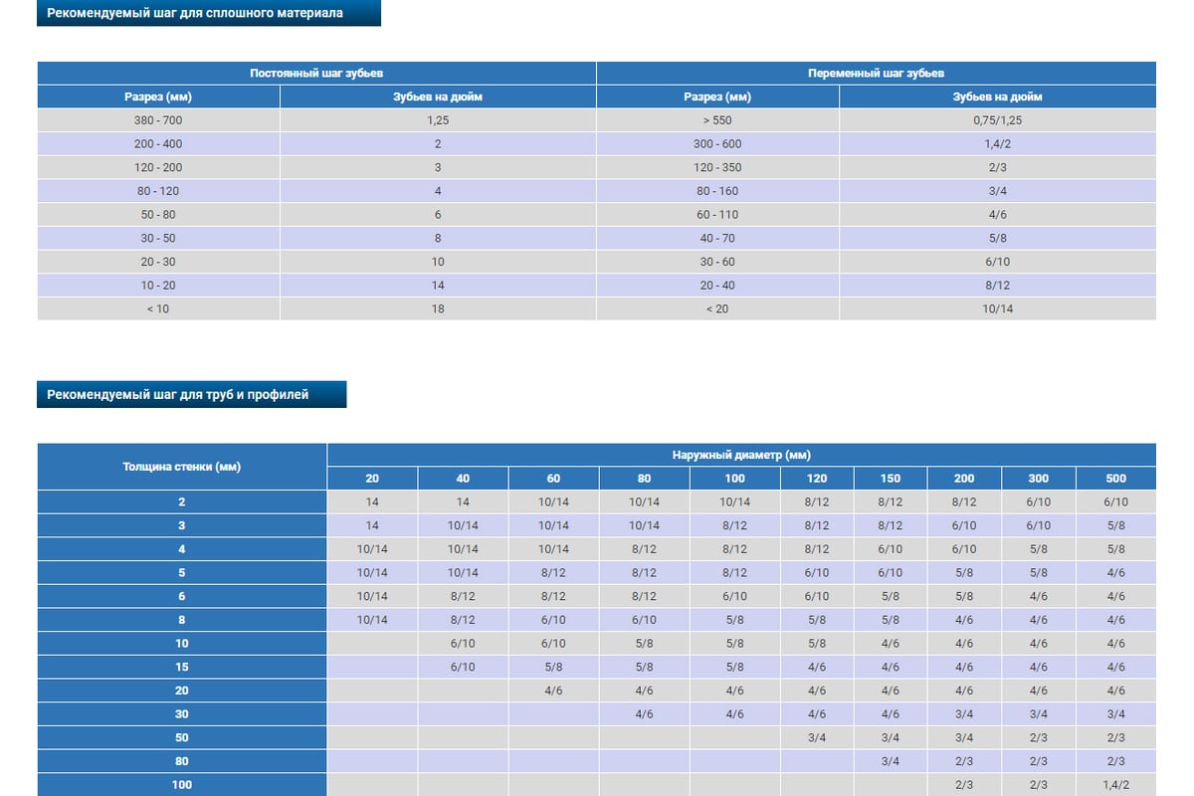Select the wall thickness row header '2'

pos(182,502)
